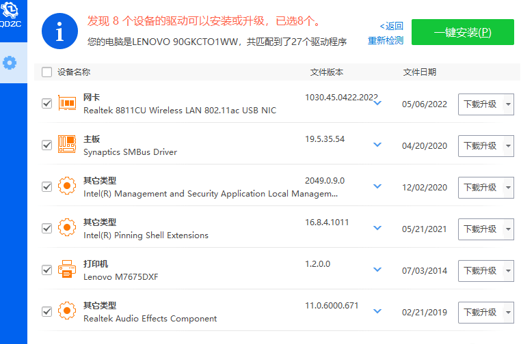Click the gear icon for Intel Management and Security
521x344 pixels.
click(67, 186)
